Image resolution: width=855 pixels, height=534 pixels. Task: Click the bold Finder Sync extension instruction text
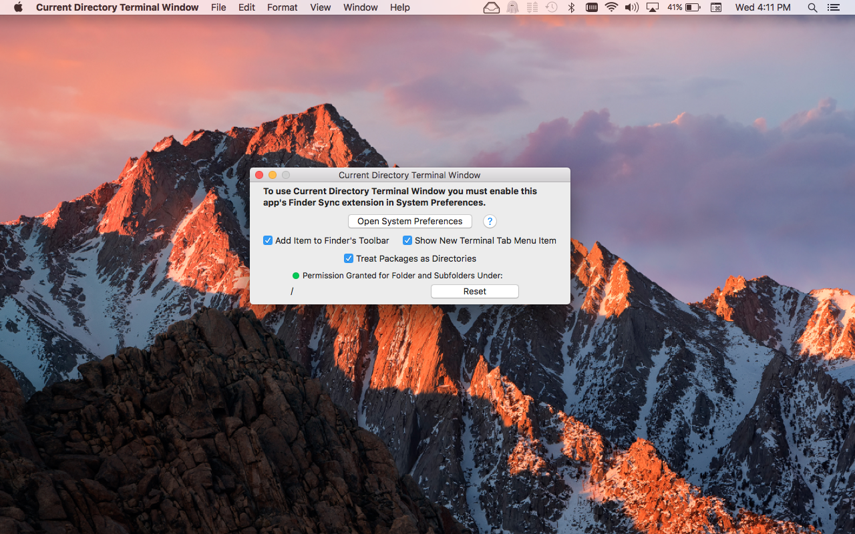click(400, 197)
